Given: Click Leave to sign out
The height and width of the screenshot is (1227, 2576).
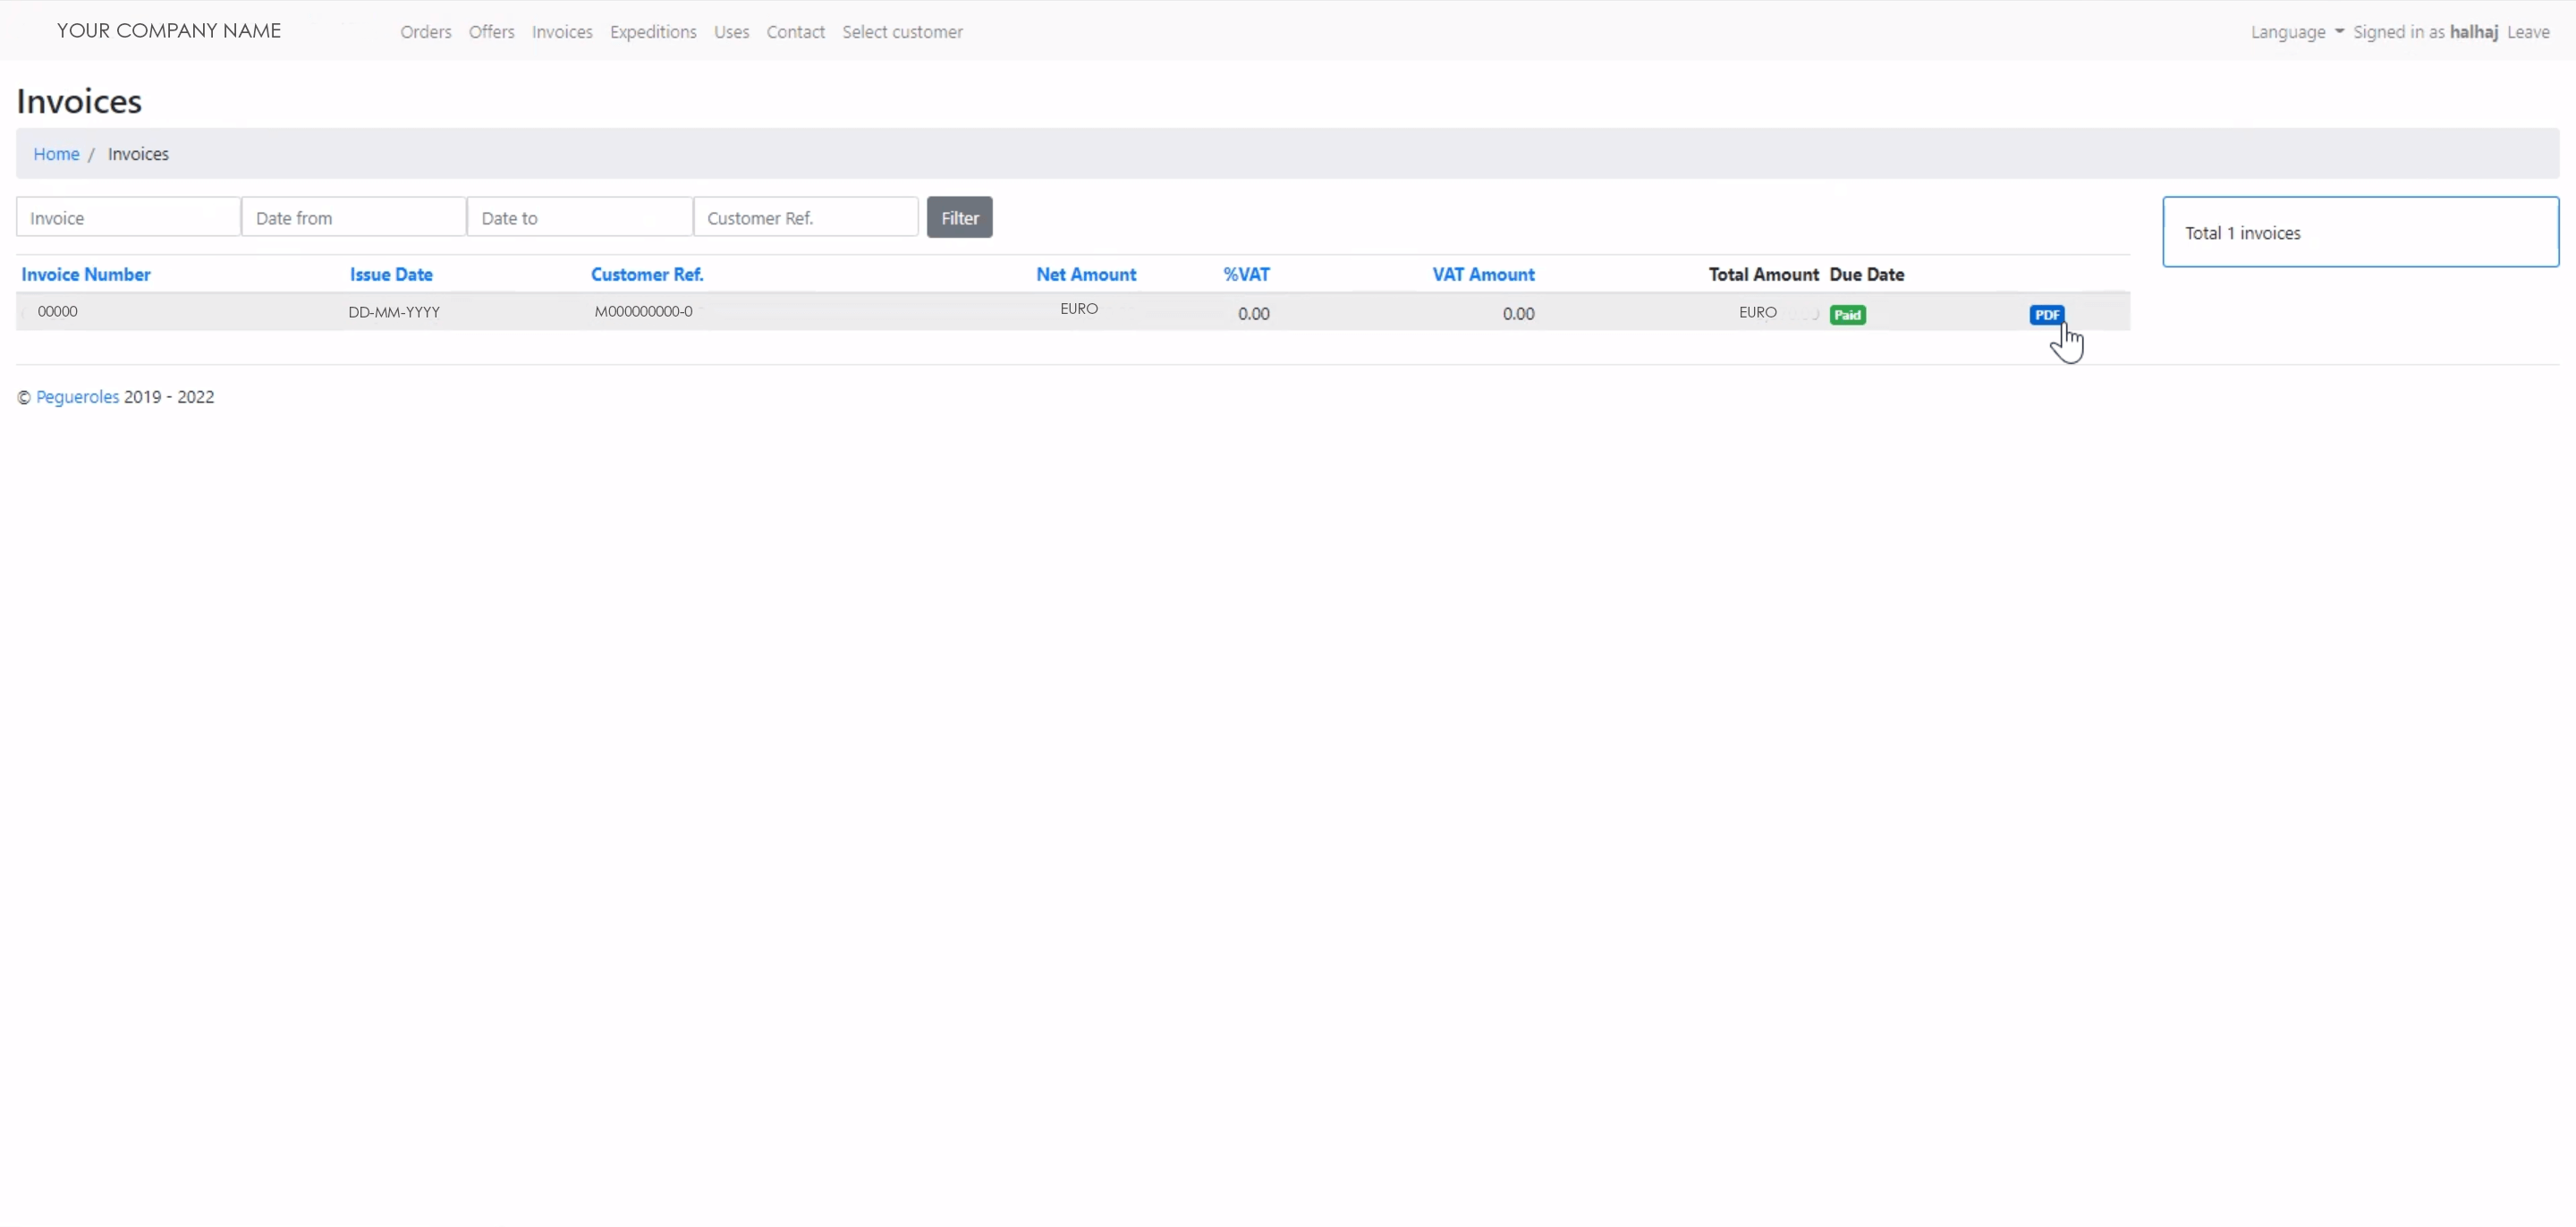Looking at the screenshot, I should 2528,32.
